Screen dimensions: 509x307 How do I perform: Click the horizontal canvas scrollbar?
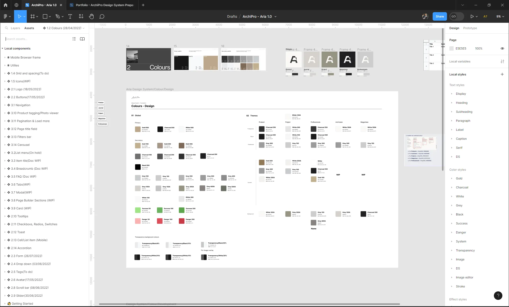(x=249, y=304)
